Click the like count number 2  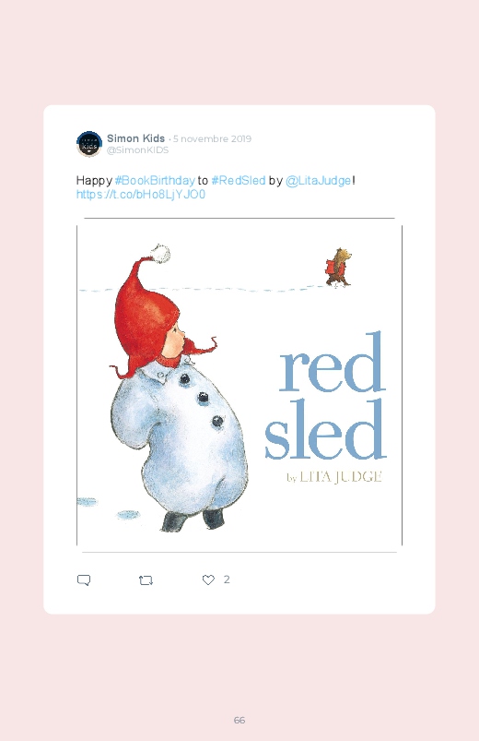pyautogui.click(x=227, y=580)
